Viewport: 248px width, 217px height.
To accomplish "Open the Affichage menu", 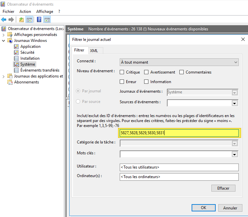I will [x=45, y=12].
